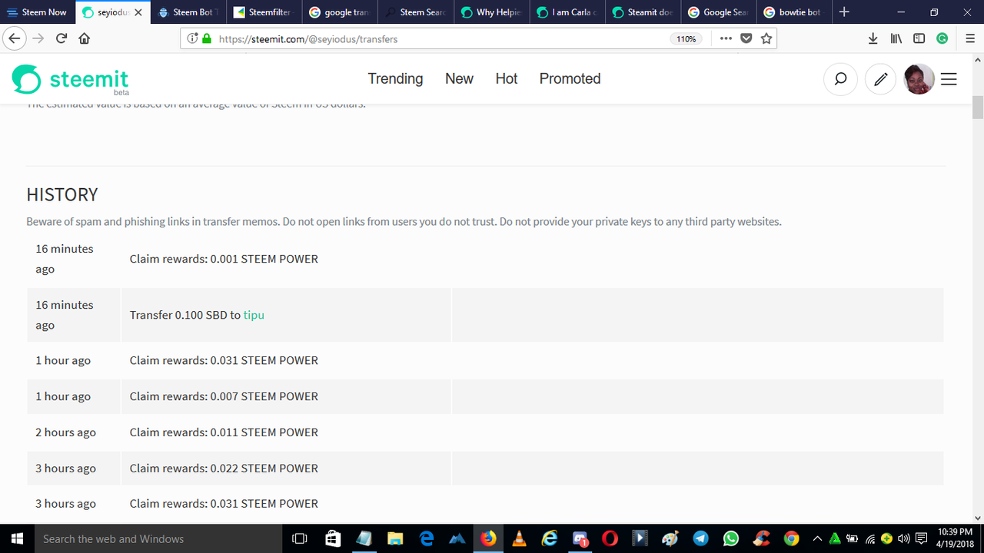Open the New posts feed

[459, 78]
